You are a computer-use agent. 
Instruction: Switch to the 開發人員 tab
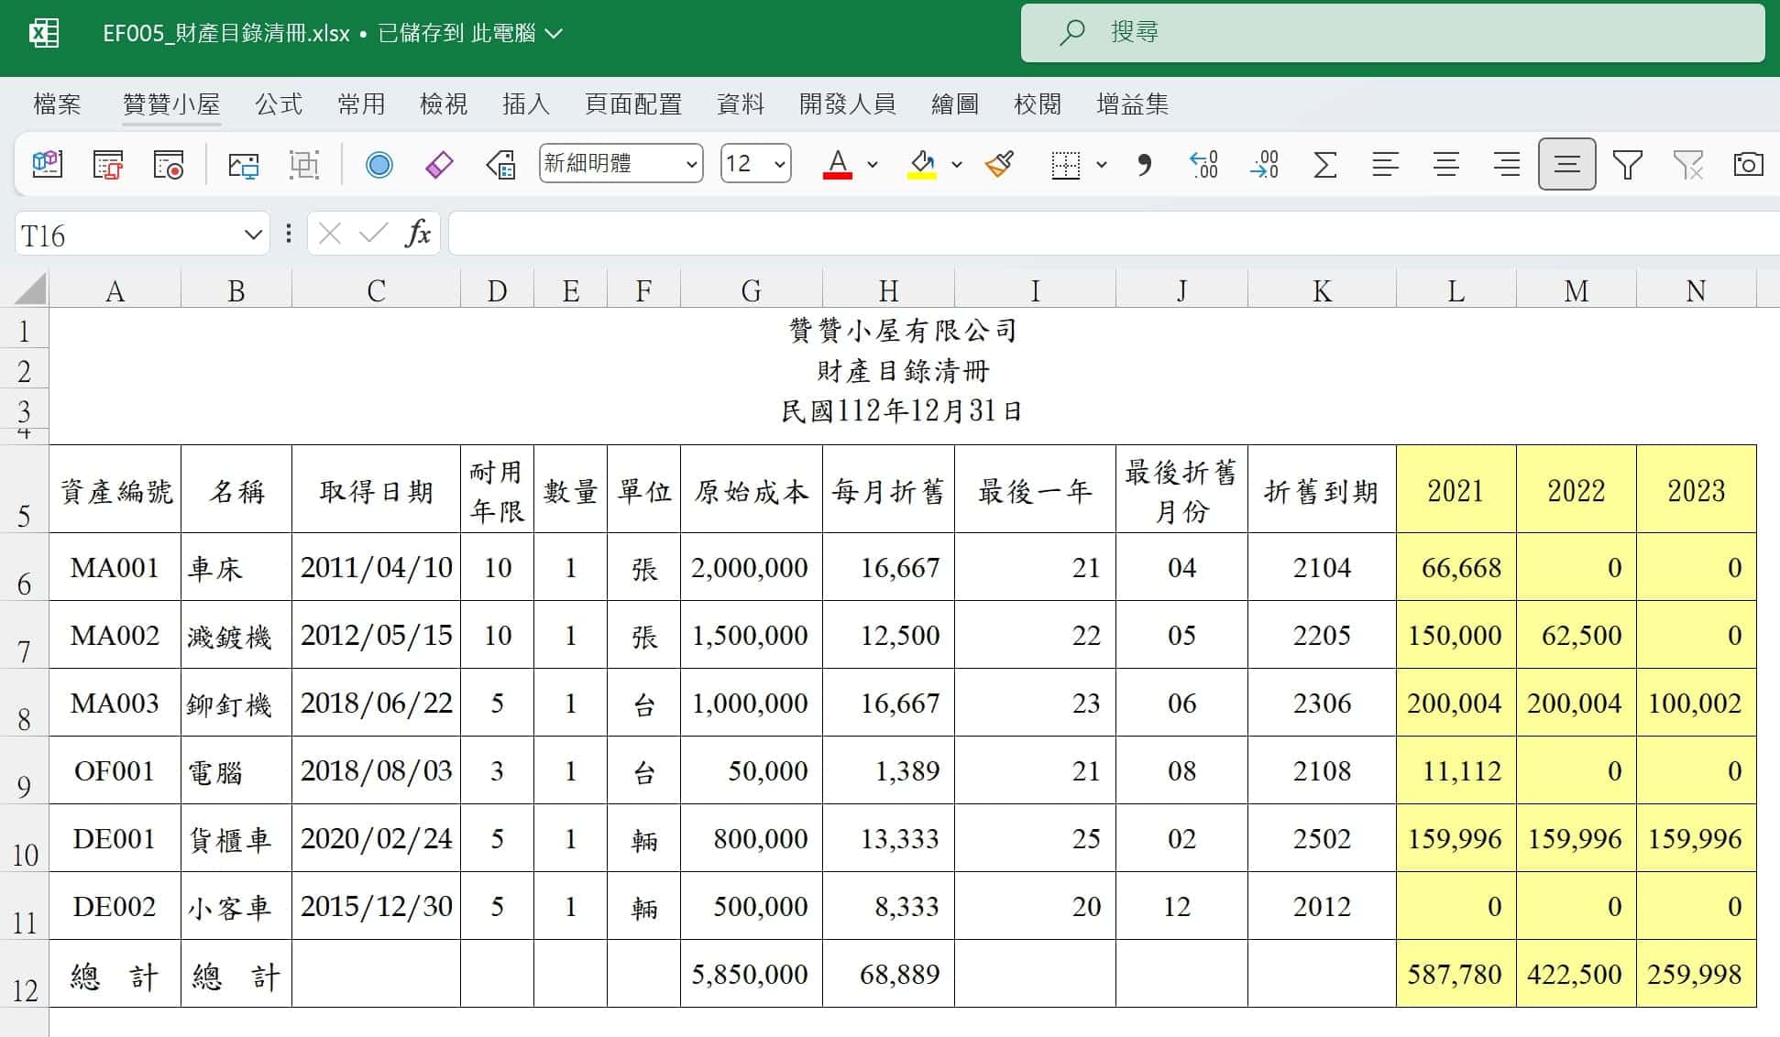click(848, 104)
